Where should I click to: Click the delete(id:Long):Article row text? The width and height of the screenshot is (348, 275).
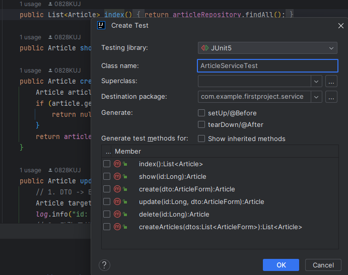[174, 214]
